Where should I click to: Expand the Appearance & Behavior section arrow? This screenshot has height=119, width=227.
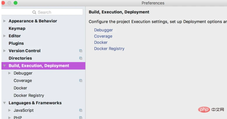tap(4, 21)
